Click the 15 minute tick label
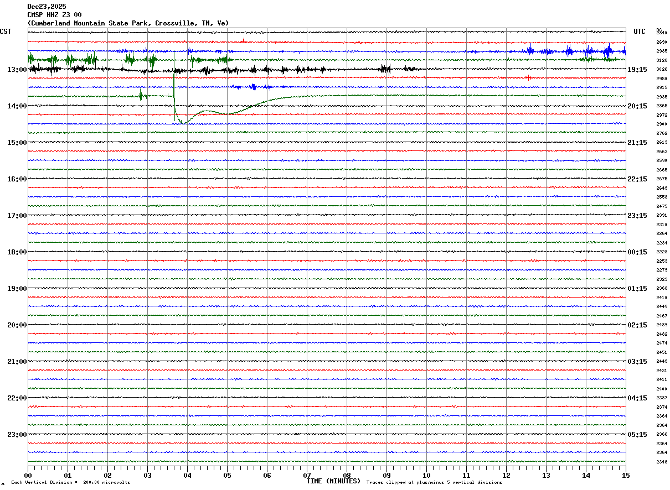The image size is (670, 490). tap(625, 475)
